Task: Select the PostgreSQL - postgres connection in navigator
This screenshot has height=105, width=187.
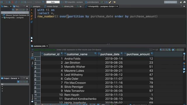Action: point(14,17)
